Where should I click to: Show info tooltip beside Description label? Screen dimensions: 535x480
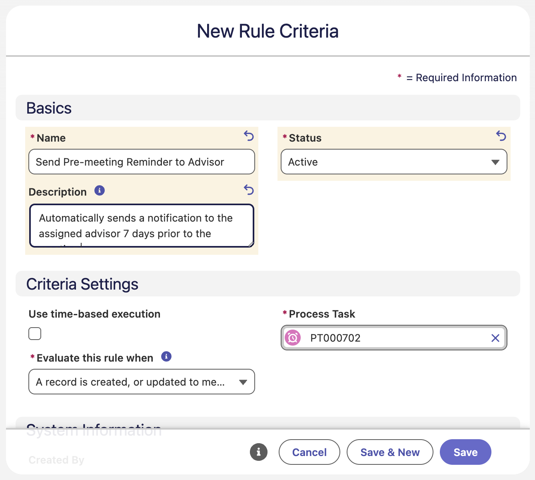click(100, 190)
